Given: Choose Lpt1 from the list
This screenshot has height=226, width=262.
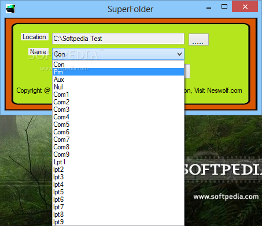Looking at the screenshot, I should (118, 162).
